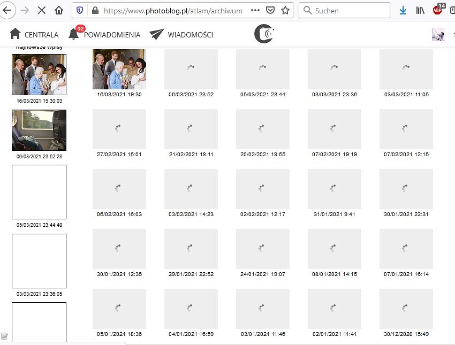Open the downloads arrow icon
This screenshot has height=345, width=455.
coord(403,11)
